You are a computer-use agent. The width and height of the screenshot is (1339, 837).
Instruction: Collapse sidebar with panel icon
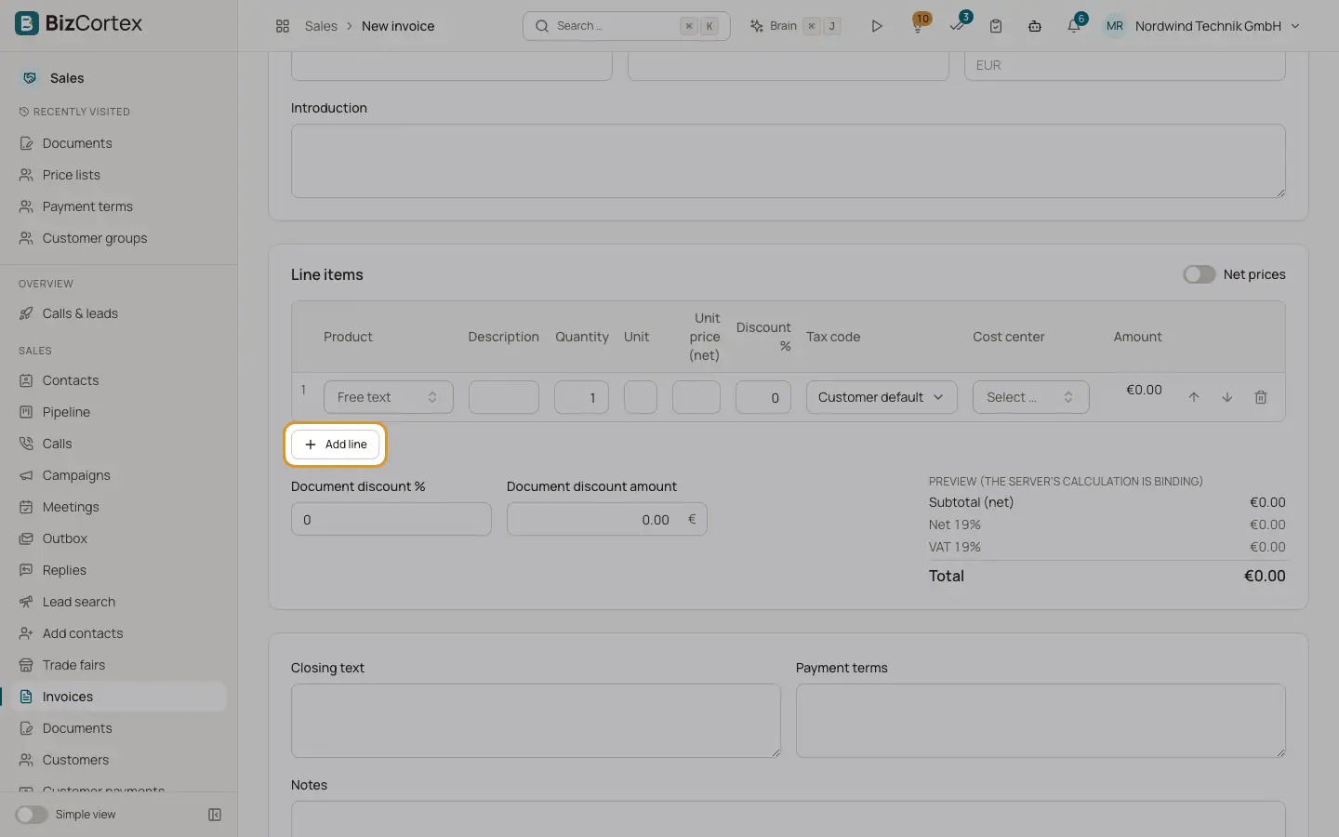point(215,815)
